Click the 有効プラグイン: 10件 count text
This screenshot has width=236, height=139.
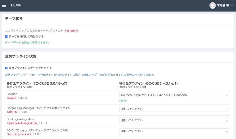(x=133, y=87)
